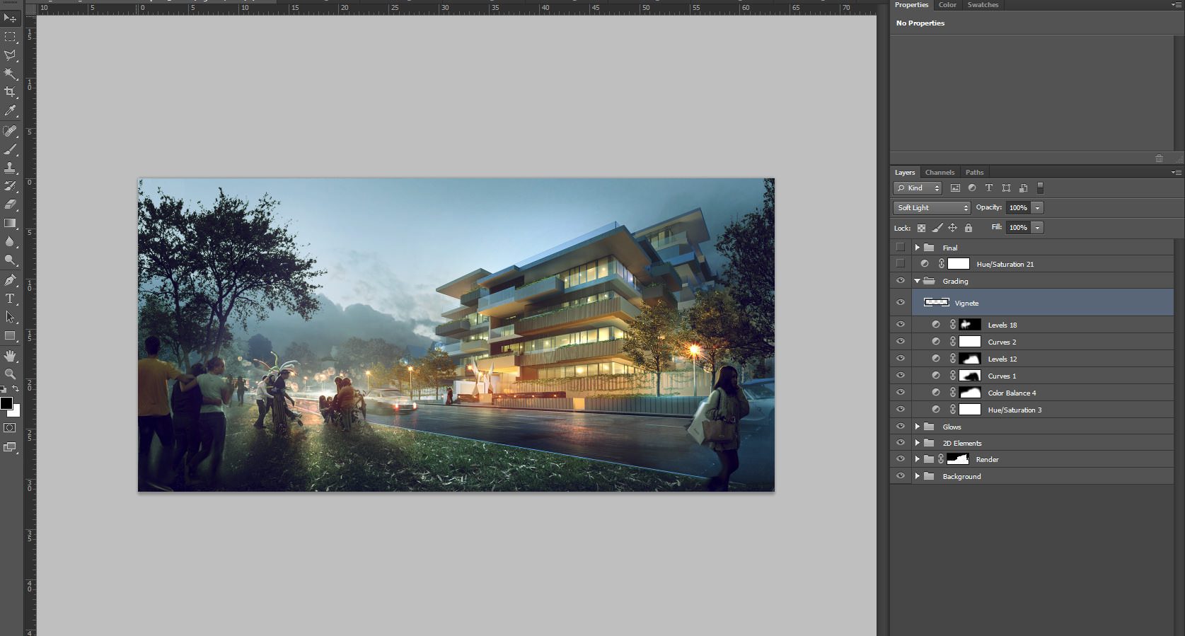
Task: Switch to the Channels tab
Action: (x=940, y=173)
